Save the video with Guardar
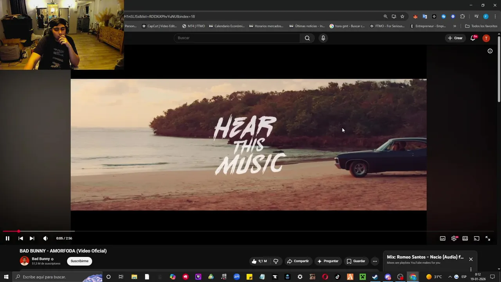501x282 pixels. pyautogui.click(x=356, y=261)
